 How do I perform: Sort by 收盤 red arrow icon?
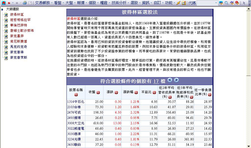[98, 92]
